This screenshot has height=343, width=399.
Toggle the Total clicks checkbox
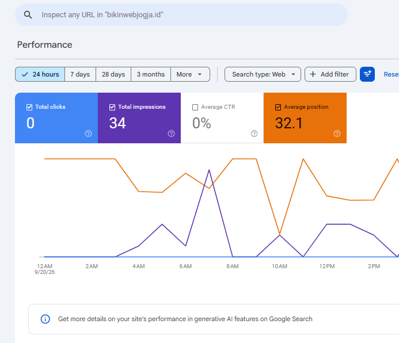coord(29,107)
